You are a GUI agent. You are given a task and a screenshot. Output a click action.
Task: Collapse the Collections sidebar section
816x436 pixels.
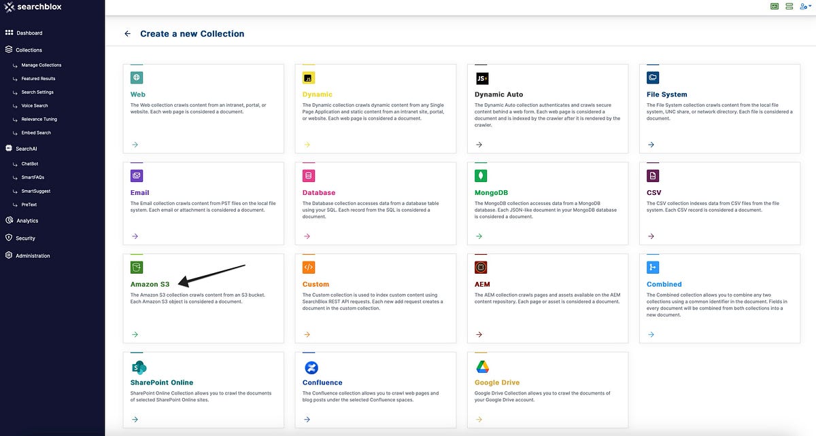pyautogui.click(x=29, y=50)
